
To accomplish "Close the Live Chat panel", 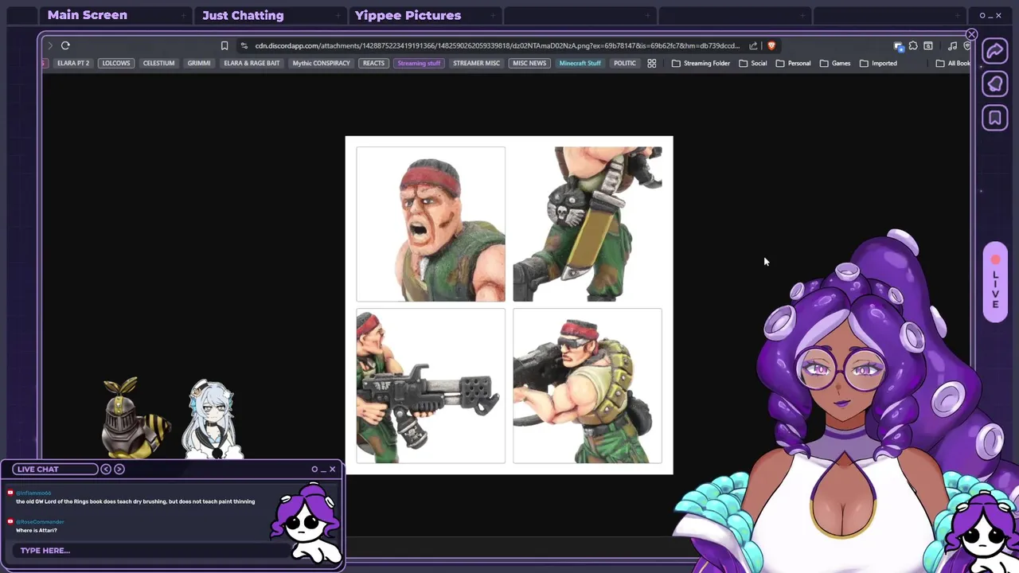I will pyautogui.click(x=332, y=469).
